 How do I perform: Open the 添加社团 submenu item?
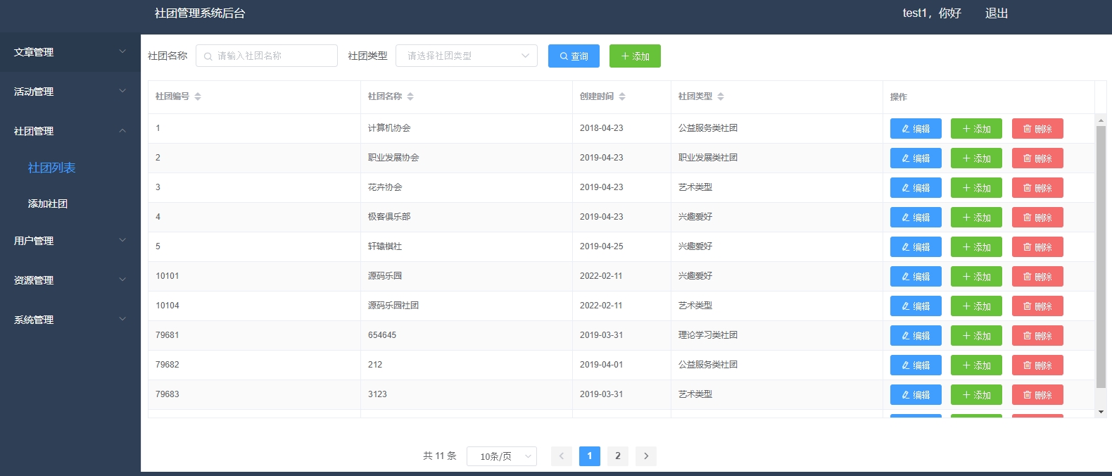click(x=48, y=203)
